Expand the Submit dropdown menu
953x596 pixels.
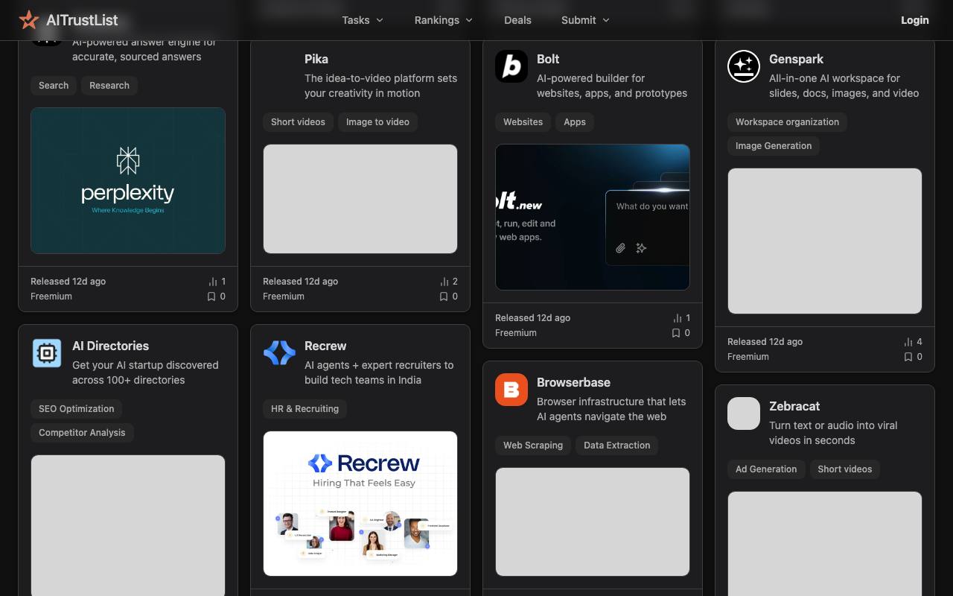585,20
